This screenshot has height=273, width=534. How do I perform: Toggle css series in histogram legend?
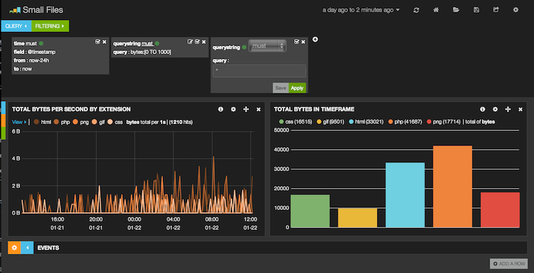coord(115,122)
